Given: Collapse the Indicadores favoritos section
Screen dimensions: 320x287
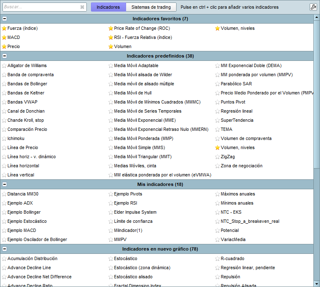Looking at the screenshot, I should click(5, 19).
